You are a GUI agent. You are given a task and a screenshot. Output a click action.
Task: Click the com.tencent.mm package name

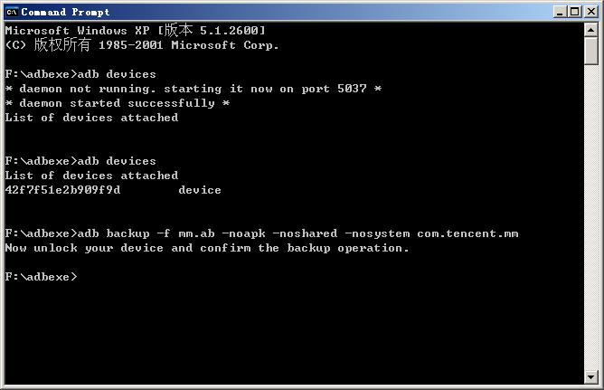[x=467, y=233]
